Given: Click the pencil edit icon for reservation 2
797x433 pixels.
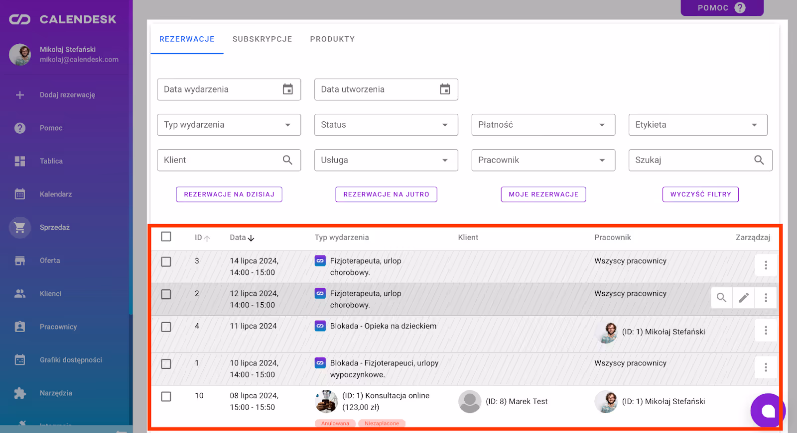Looking at the screenshot, I should pyautogui.click(x=743, y=298).
